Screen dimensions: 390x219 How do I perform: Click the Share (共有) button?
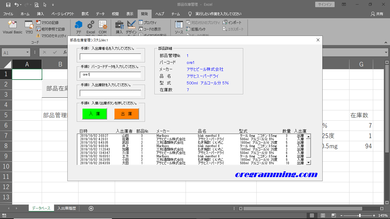(x=377, y=14)
